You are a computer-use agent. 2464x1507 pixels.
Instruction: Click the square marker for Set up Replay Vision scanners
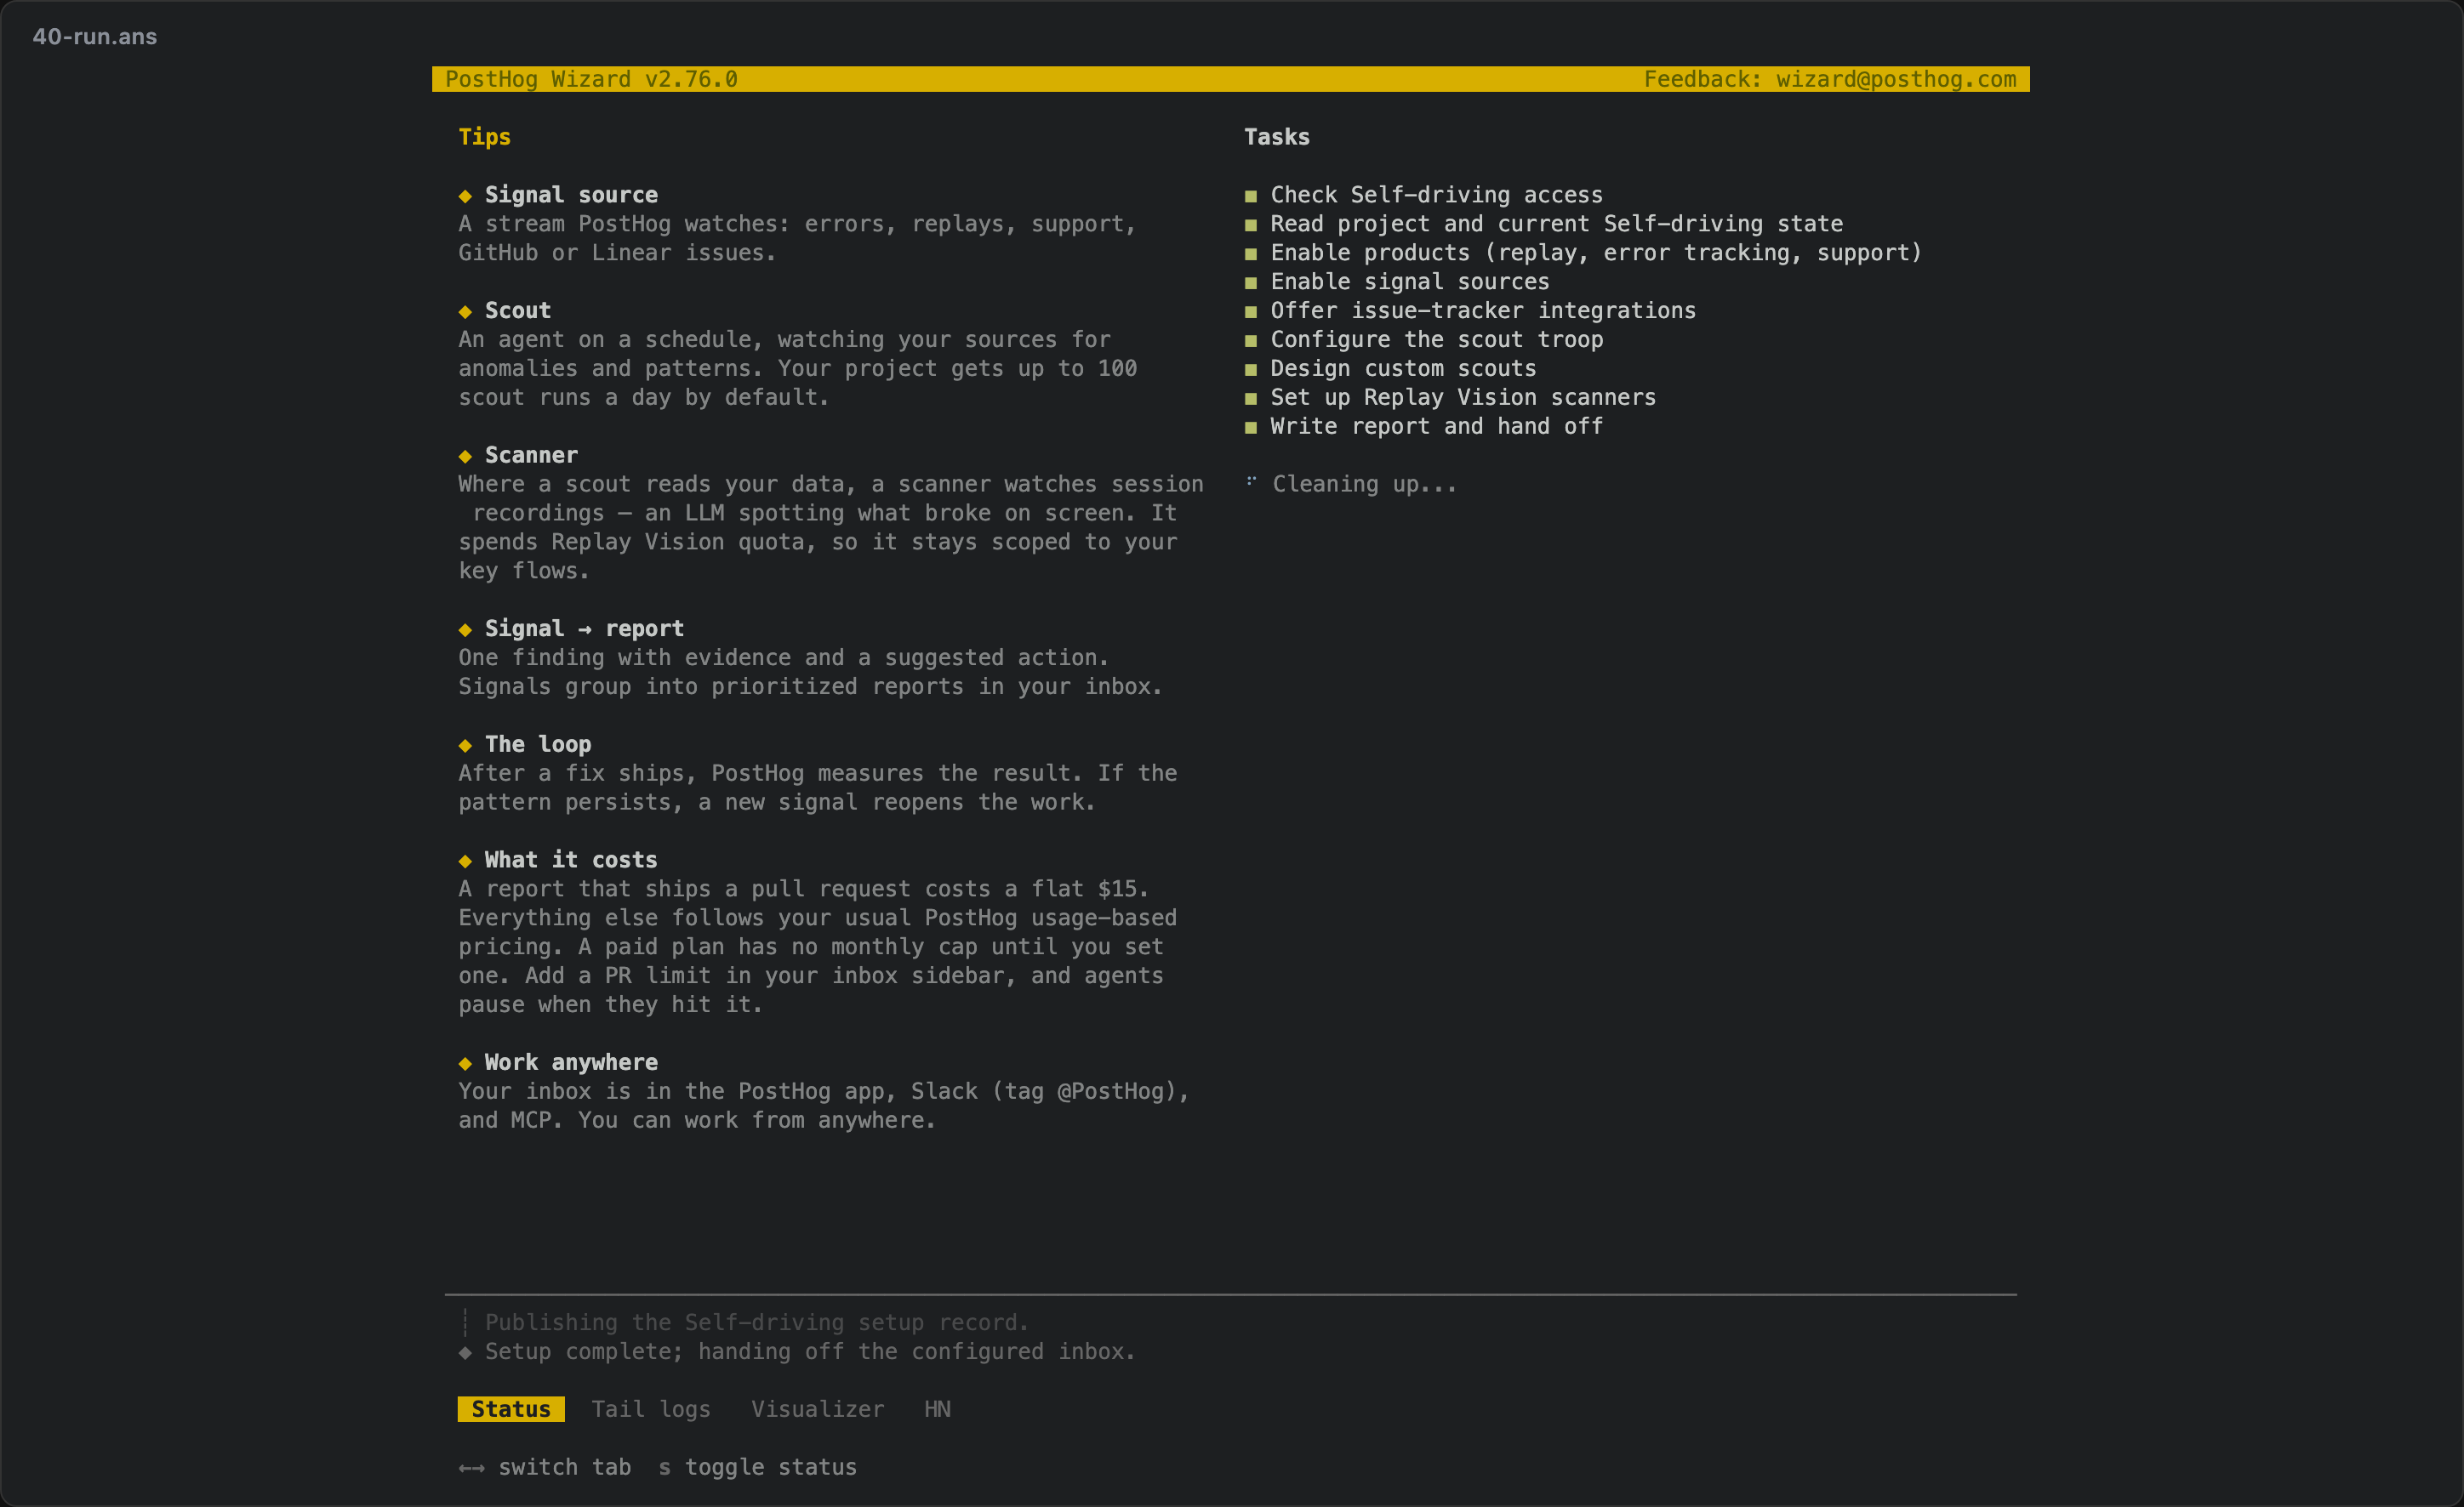point(1250,399)
